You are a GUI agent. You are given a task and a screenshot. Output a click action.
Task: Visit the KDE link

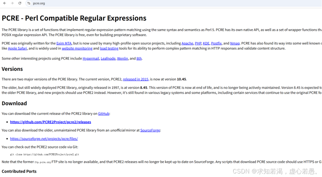click(206, 43)
